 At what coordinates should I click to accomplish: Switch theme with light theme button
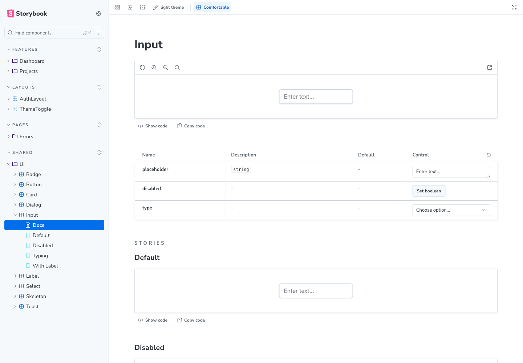(x=169, y=7)
